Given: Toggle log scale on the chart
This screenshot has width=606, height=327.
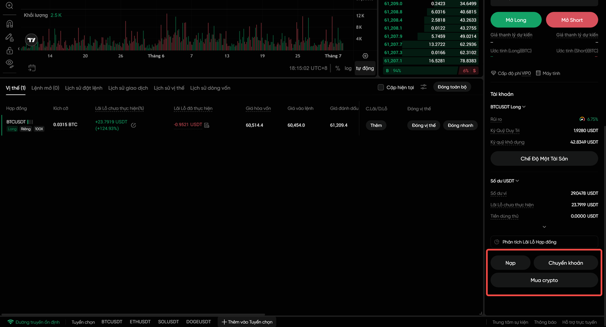Looking at the screenshot, I should click(348, 68).
